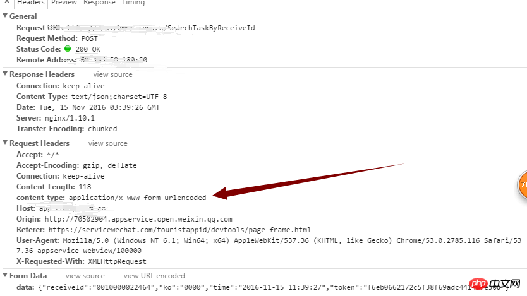527x296 pixels.
Task: Click the Status Code label
Action: (x=39, y=49)
